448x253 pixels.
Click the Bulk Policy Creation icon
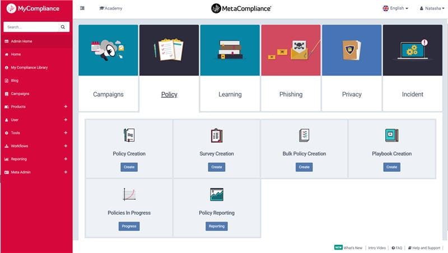click(304, 135)
